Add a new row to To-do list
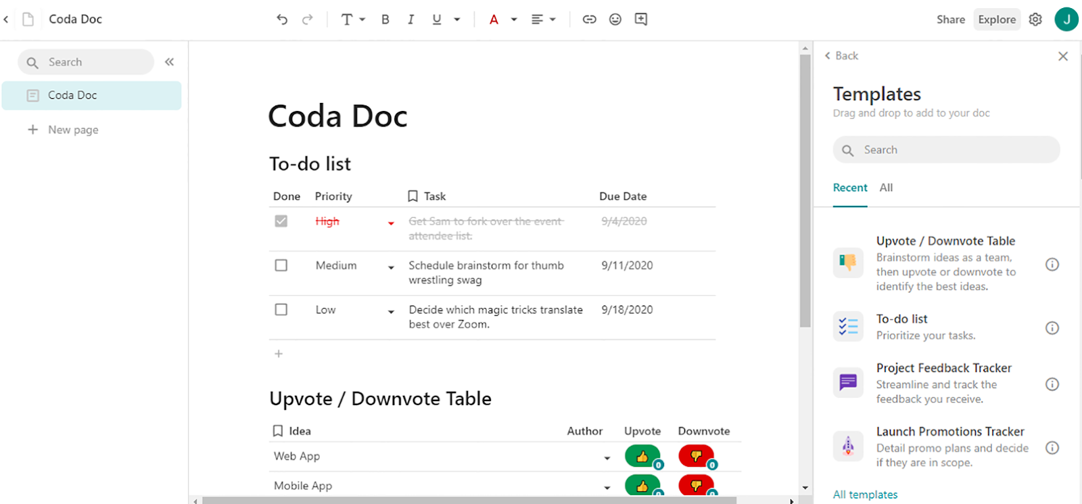 (x=279, y=354)
